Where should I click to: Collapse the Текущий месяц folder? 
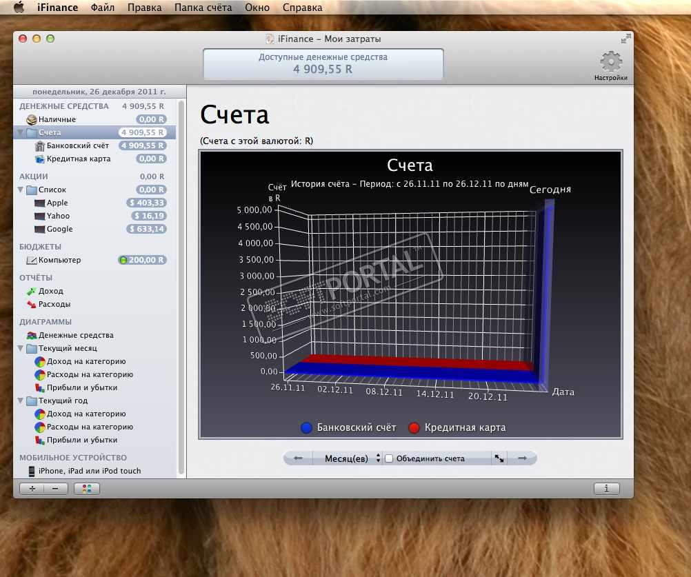tap(21, 349)
